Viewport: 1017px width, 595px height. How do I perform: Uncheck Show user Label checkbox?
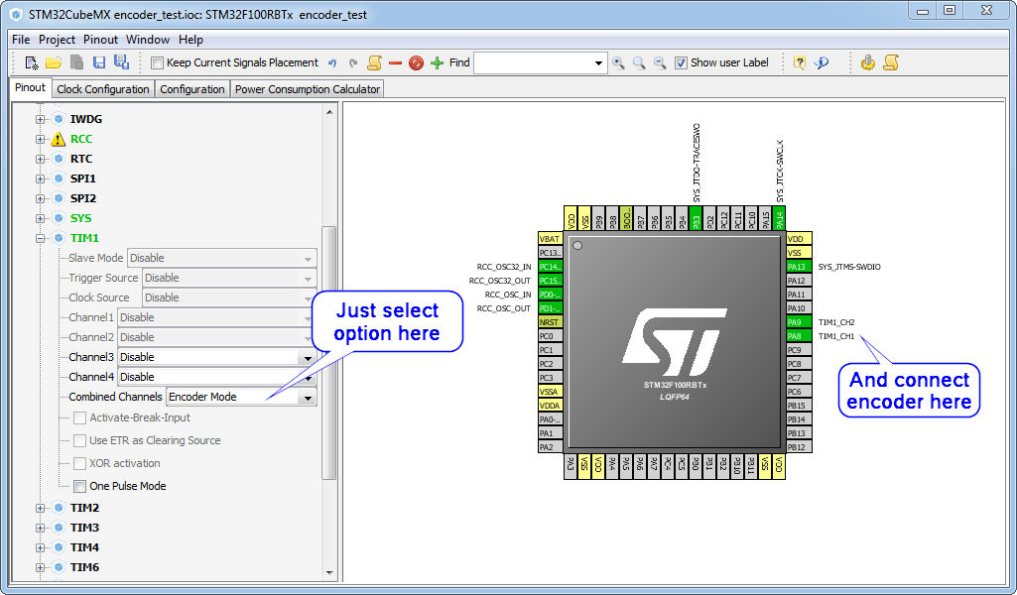coord(681,62)
